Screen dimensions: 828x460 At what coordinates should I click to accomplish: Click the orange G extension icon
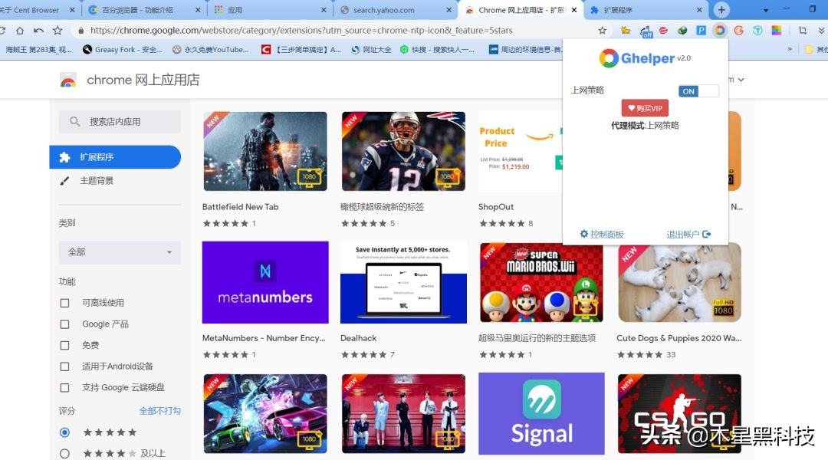coord(738,31)
